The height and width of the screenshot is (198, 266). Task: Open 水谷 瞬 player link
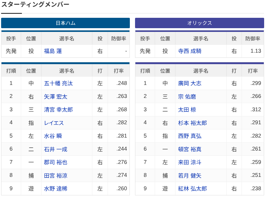(x=53, y=136)
